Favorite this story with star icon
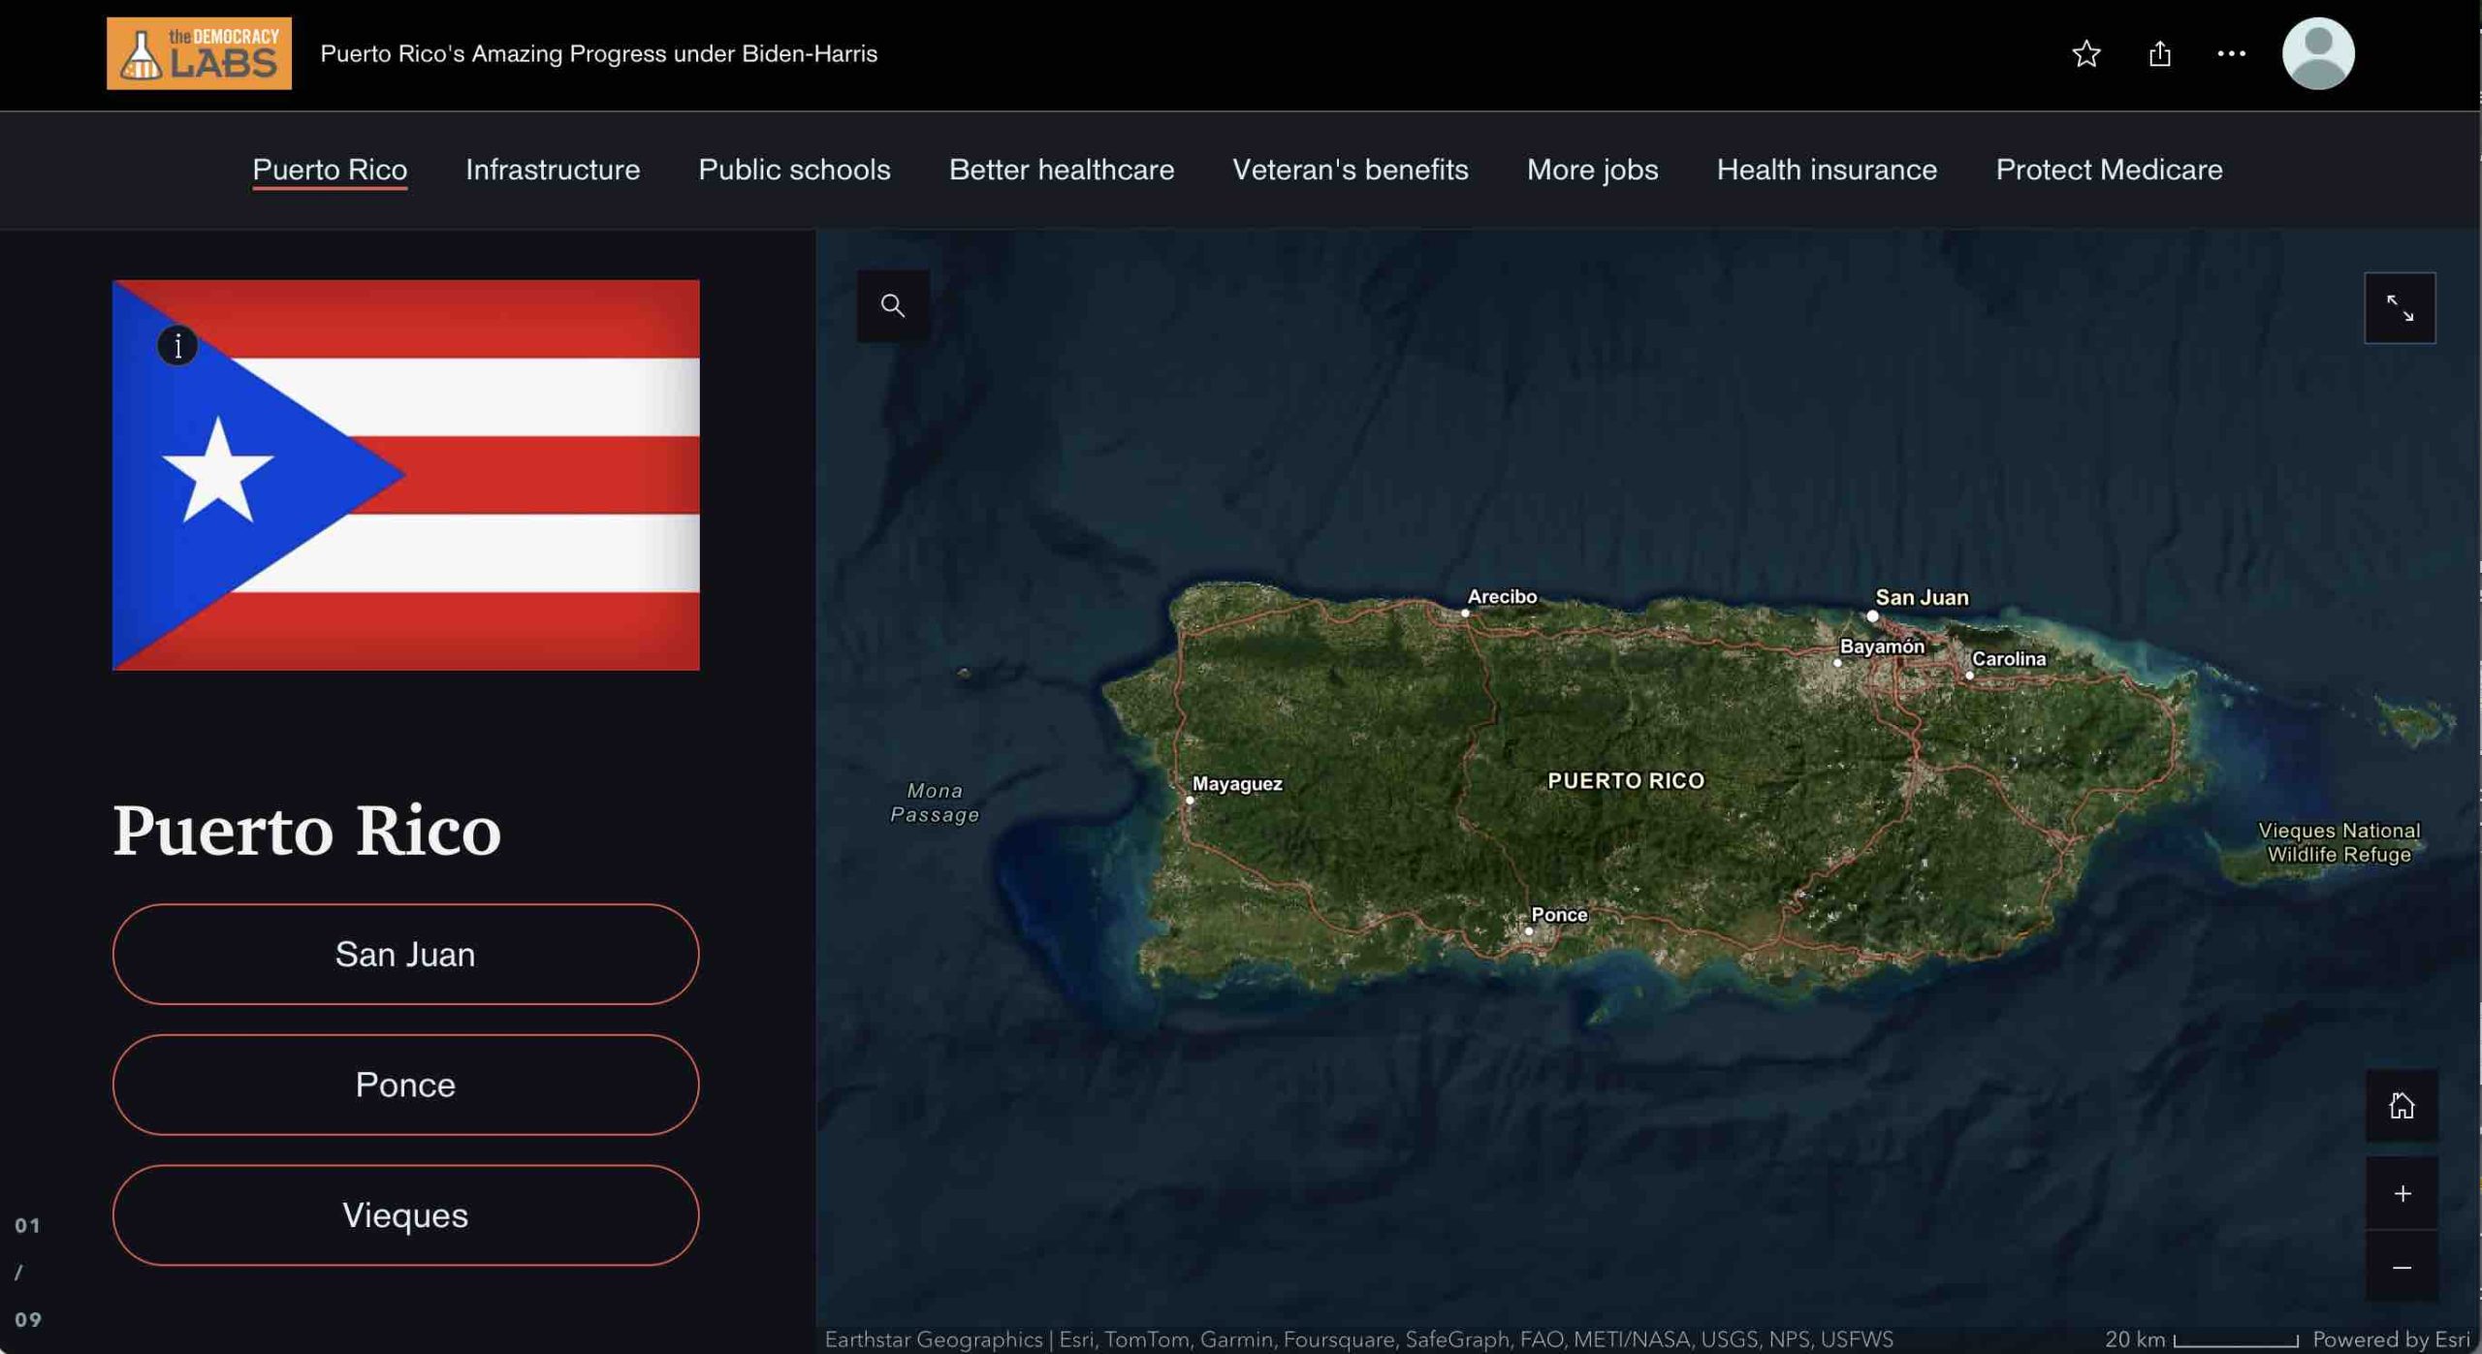The width and height of the screenshot is (2482, 1354). (2085, 53)
